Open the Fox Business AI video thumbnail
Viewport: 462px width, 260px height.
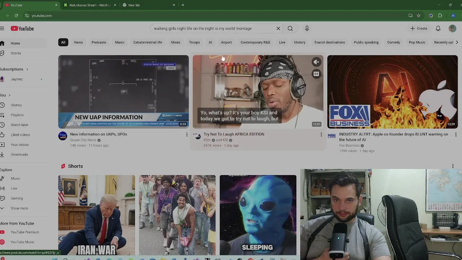point(392,92)
